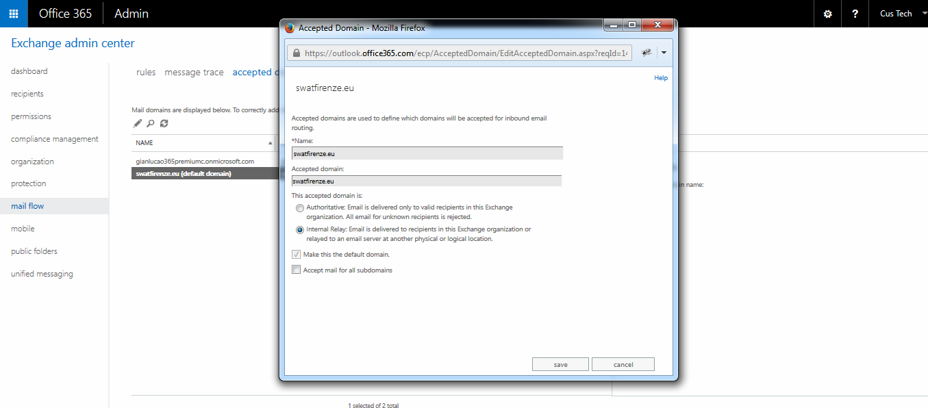Image resolution: width=928 pixels, height=408 pixels.
Task: Open mobile in the left navigation
Action: point(23,229)
